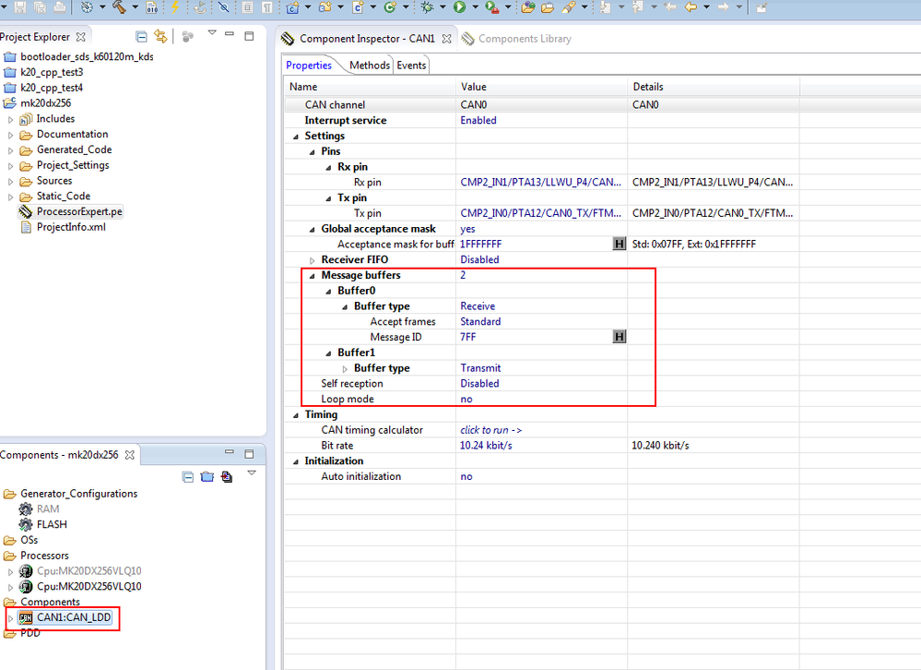Click the Search flashlight icon
Image resolution: width=921 pixels, height=670 pixels.
click(x=568, y=7)
